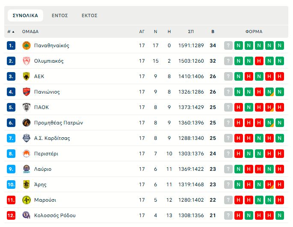
Task: Switch to the ΕΚΤΟΣ tab
Action: tap(89, 15)
